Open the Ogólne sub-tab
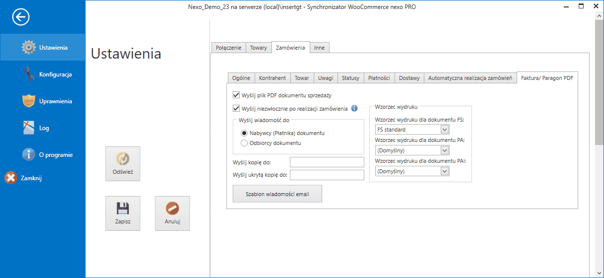This screenshot has height=278, width=604. (x=241, y=78)
